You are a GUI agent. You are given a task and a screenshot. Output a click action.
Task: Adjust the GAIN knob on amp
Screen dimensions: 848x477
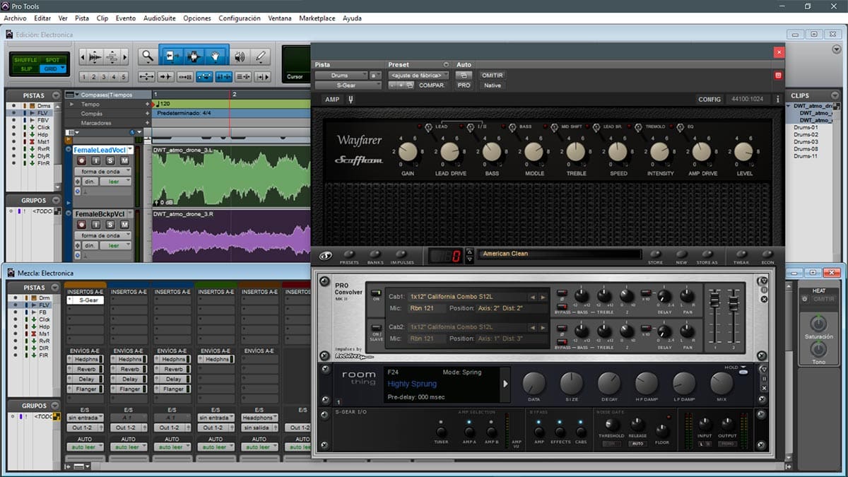click(x=408, y=152)
